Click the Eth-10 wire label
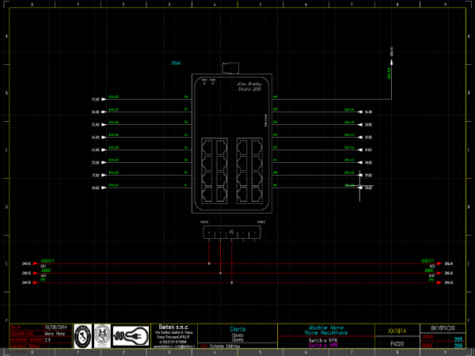 point(349,172)
